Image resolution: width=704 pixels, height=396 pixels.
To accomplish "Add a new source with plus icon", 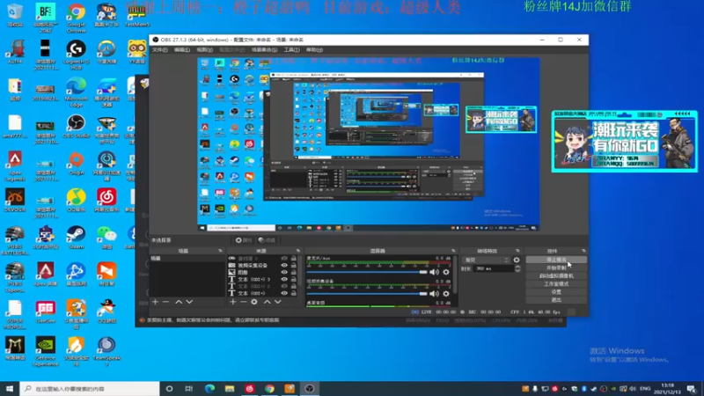I will tap(233, 302).
